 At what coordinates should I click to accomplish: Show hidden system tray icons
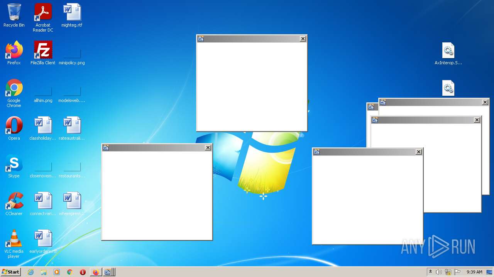click(430, 272)
